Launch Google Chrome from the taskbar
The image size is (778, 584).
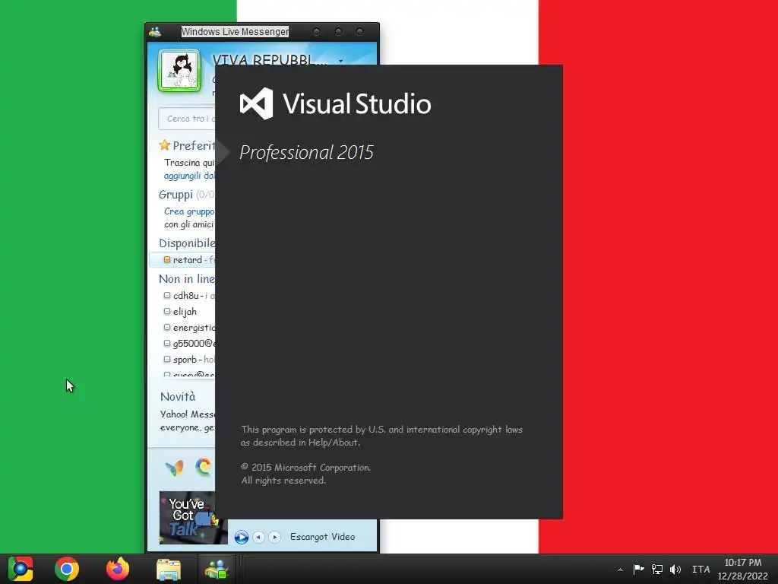point(67,569)
